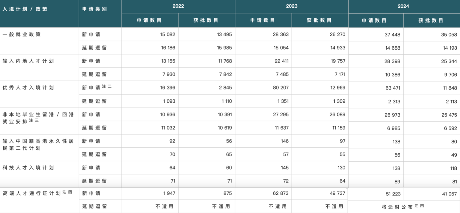Viewport: 460px width, 213px height.
Task: Click the 62 873 applications cell
Action: tap(279, 193)
